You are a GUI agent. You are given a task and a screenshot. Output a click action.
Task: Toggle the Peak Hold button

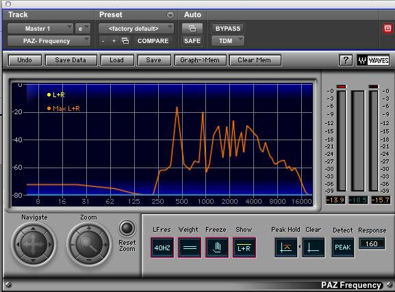click(x=286, y=248)
